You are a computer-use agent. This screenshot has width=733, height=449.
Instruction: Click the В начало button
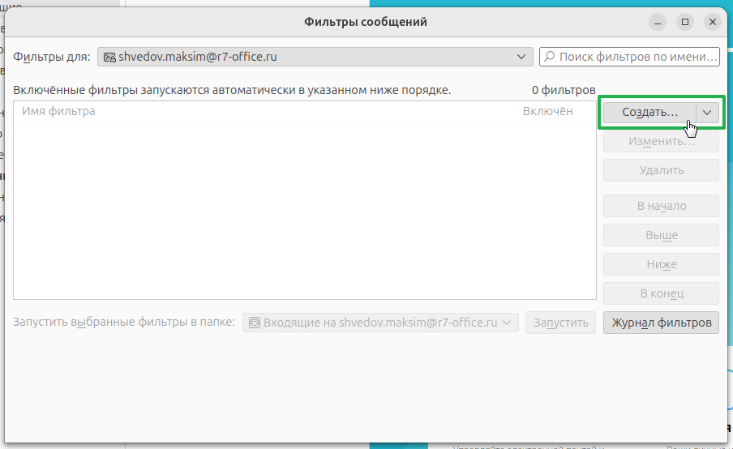661,206
